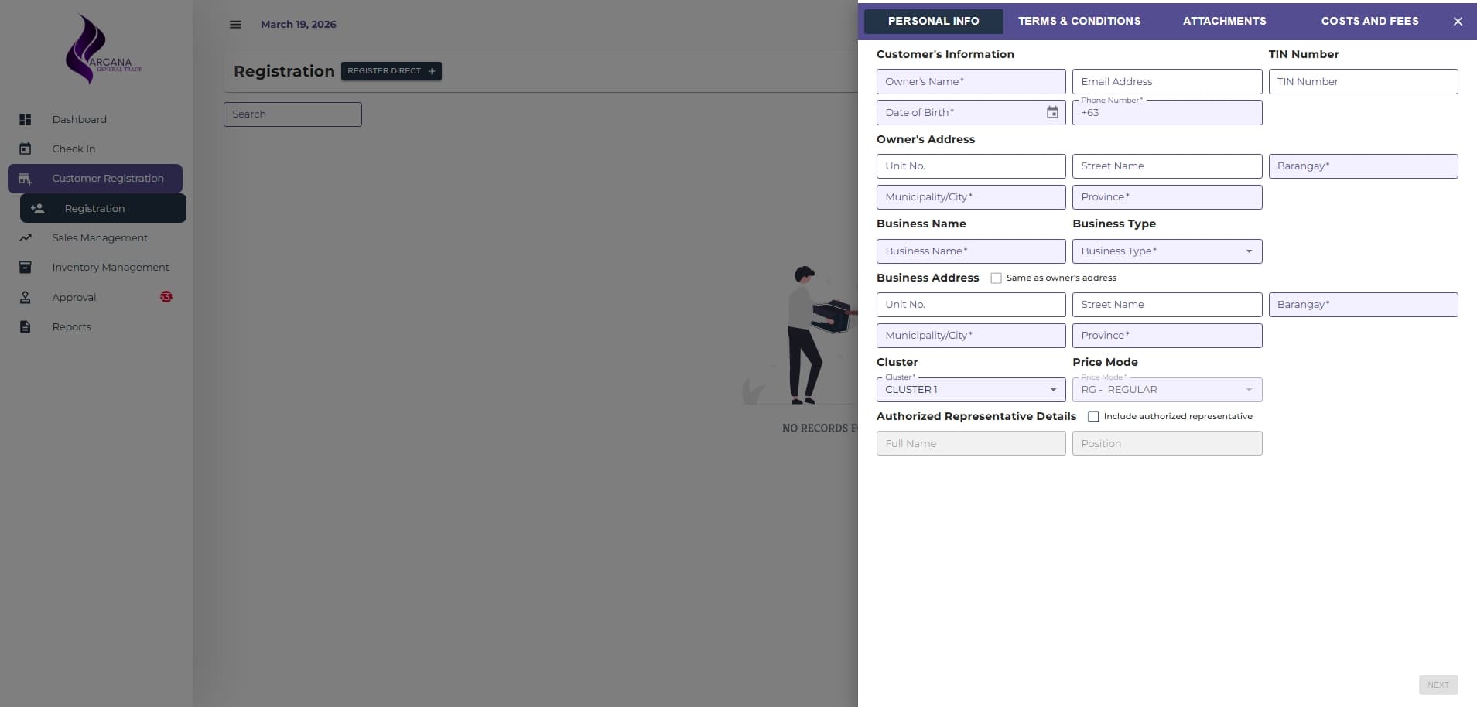
Task: Open the Approval section with notification badge
Action: pyautogui.click(x=74, y=297)
